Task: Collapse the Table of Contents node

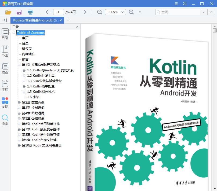Action: [x=13, y=32]
